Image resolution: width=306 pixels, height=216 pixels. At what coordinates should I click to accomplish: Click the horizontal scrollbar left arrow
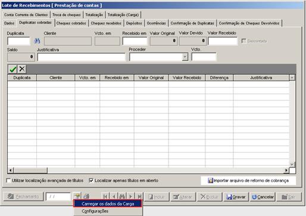(11, 170)
